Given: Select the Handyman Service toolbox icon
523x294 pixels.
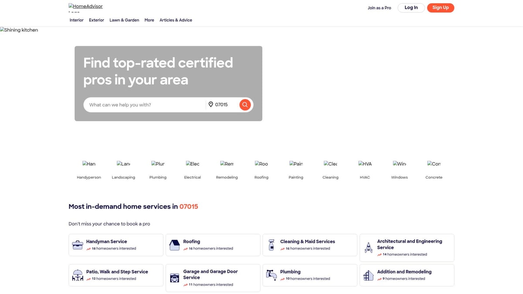Looking at the screenshot, I should pos(78,245).
